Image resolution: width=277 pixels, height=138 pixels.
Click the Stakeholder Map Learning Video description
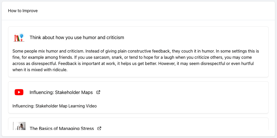[55, 106]
